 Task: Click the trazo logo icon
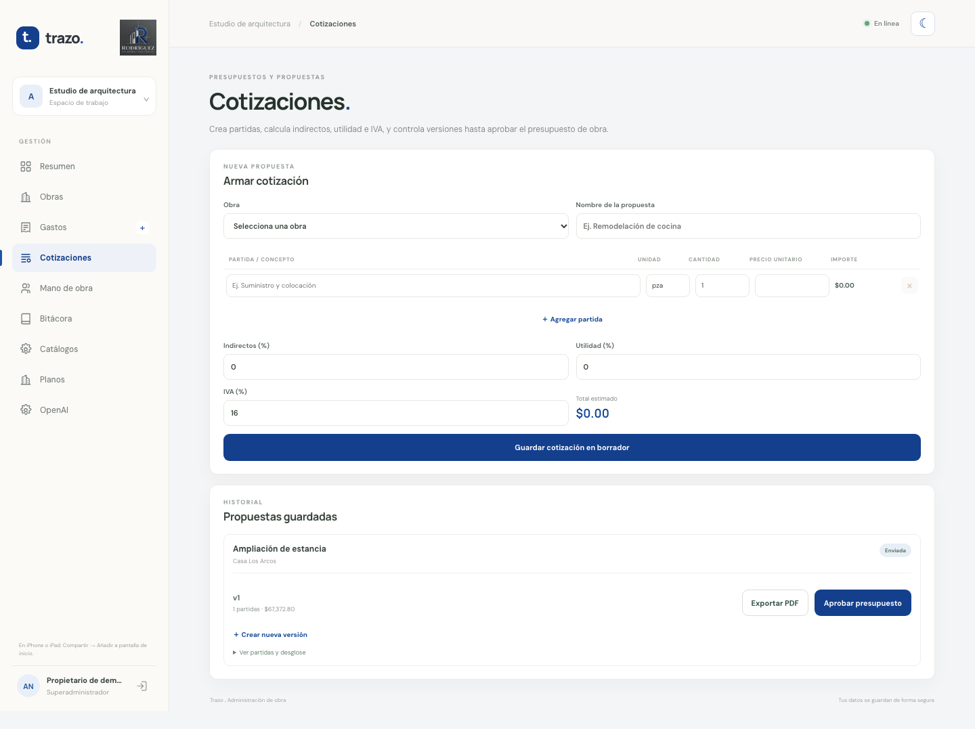click(28, 38)
